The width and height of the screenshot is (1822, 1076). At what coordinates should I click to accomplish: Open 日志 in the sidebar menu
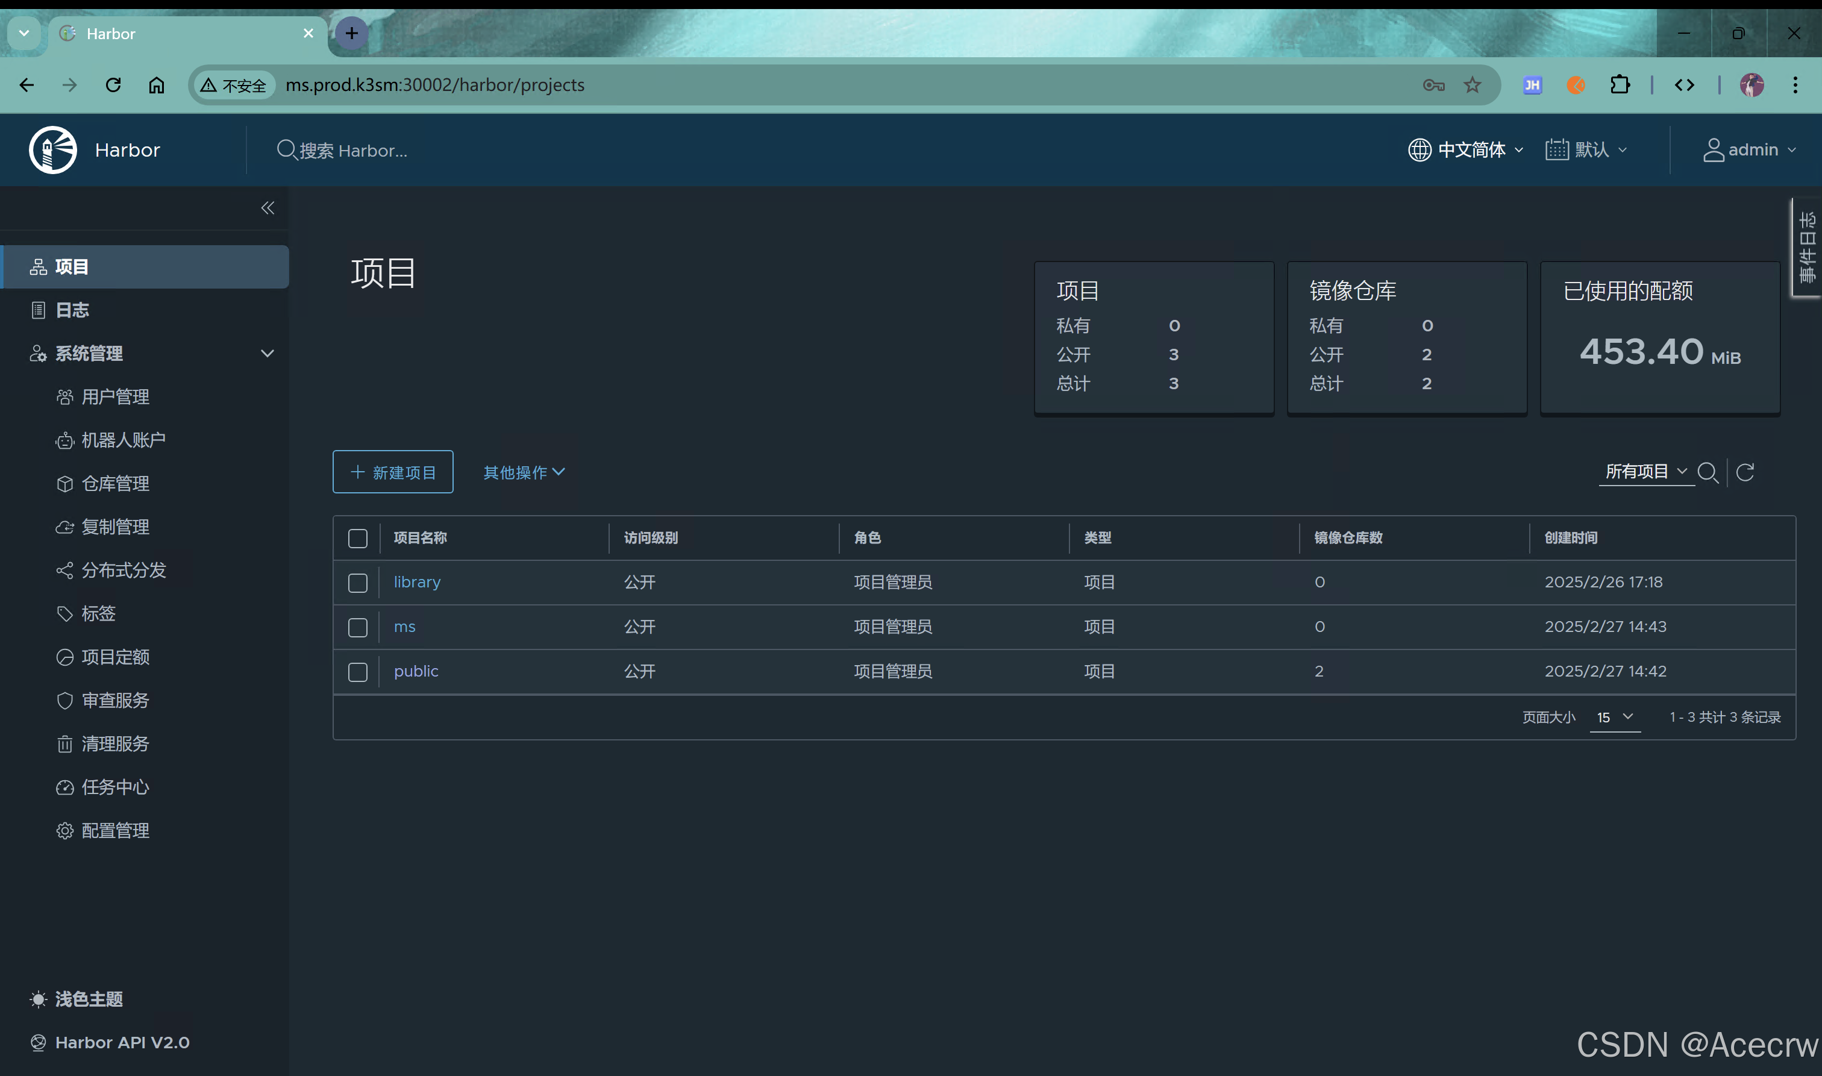[x=72, y=310]
